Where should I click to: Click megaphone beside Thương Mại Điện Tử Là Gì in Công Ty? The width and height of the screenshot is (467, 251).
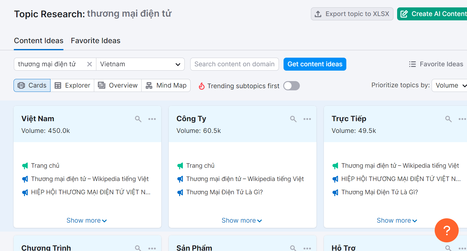180,192
